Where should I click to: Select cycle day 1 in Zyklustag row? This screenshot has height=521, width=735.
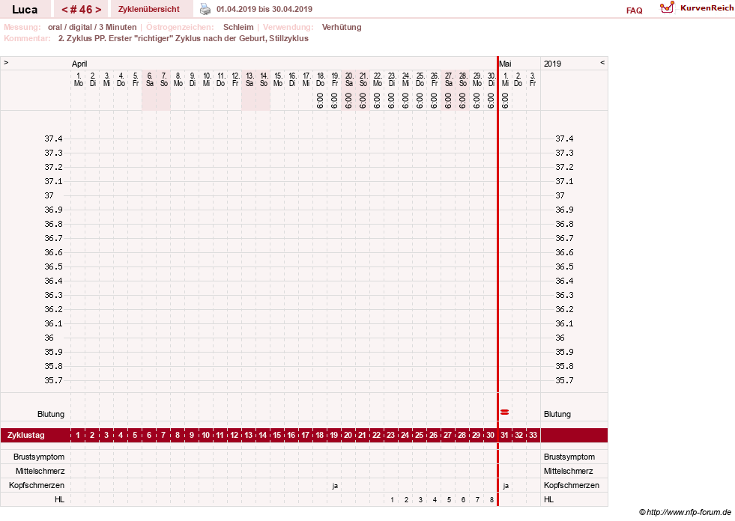[78, 435]
